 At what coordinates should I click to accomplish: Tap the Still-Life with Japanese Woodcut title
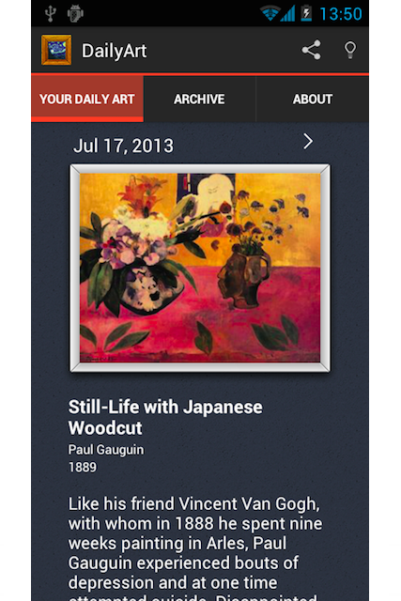(165, 417)
